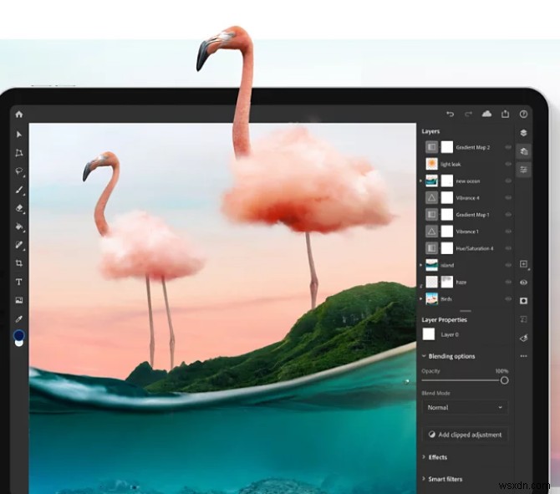Image resolution: width=560 pixels, height=494 pixels.
Task: Select the Gradient Map 1 layer name
Action: click(x=472, y=215)
